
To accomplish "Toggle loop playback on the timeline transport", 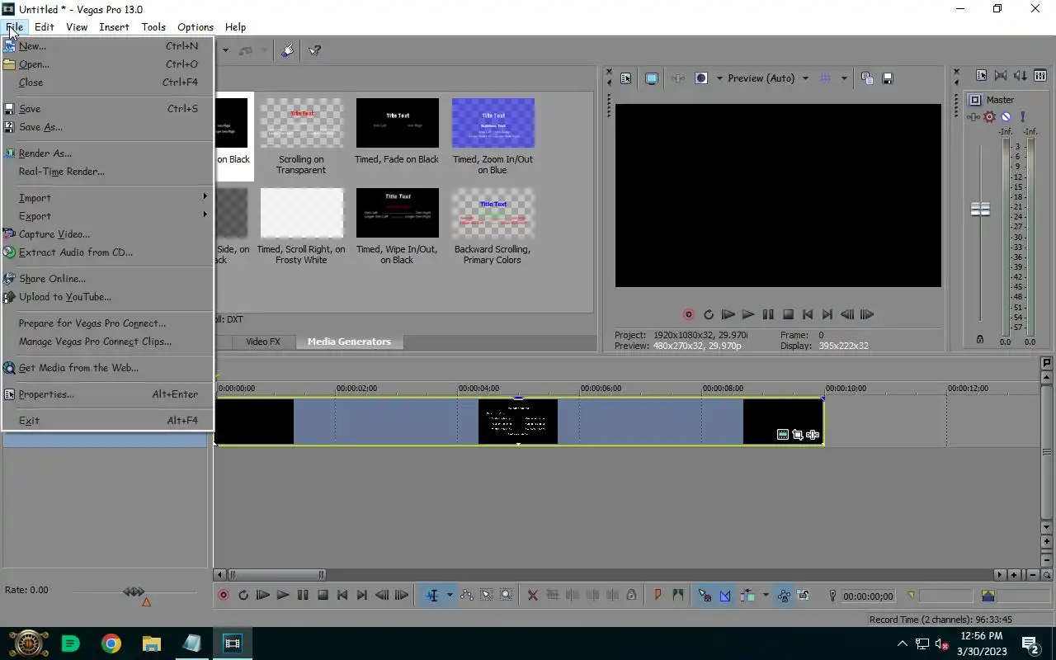I will click(243, 595).
